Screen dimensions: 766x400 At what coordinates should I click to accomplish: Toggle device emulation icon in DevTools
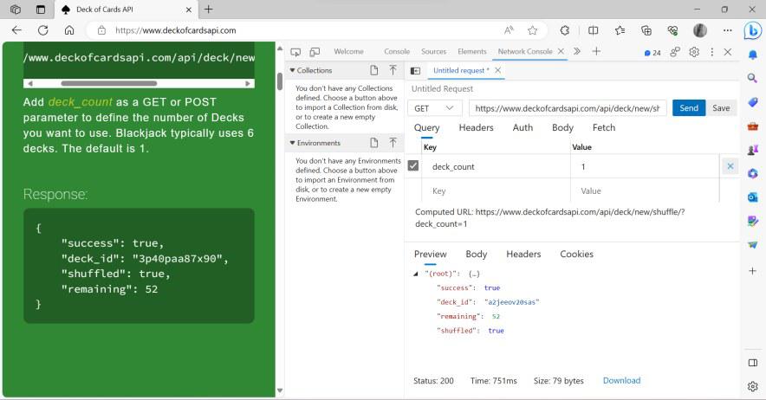pyautogui.click(x=315, y=52)
